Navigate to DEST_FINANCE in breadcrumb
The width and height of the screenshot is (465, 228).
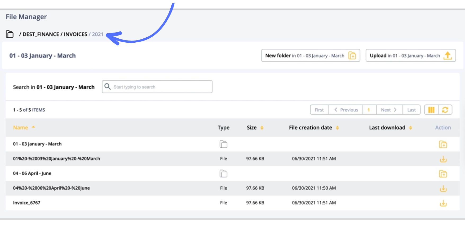[x=41, y=34]
